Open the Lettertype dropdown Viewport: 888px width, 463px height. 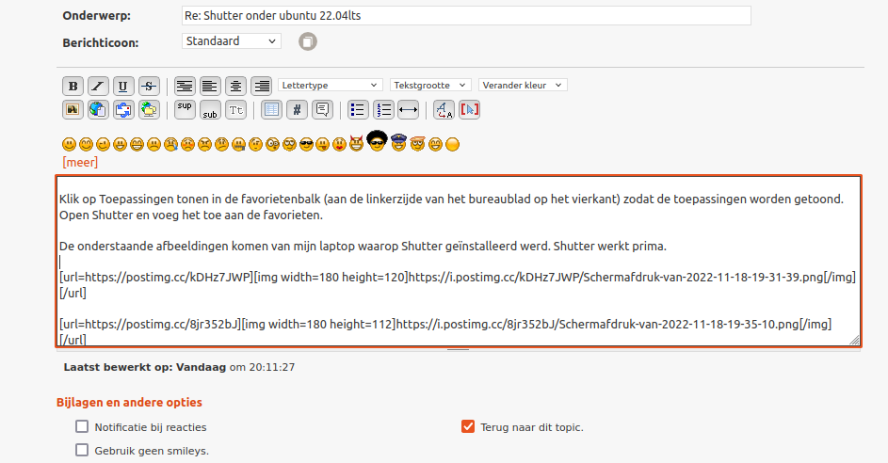[x=331, y=85]
